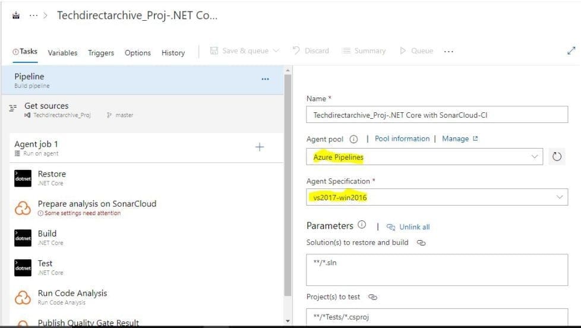Expand the Agent Specification dropdown

click(x=437, y=197)
